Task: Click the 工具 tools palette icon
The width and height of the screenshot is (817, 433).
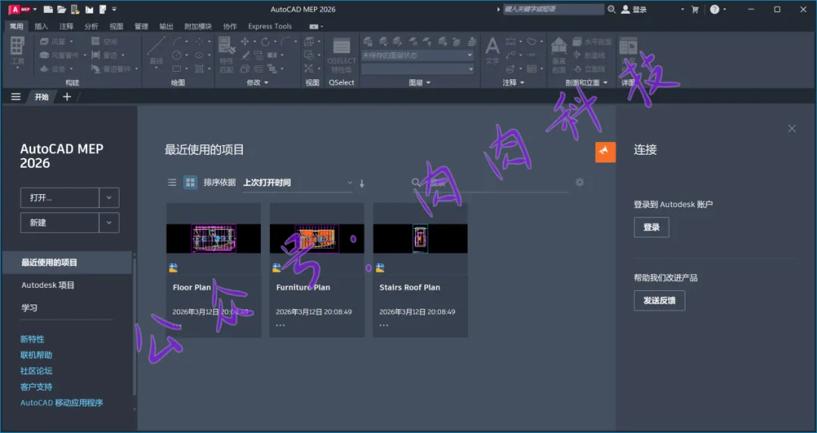Action: coord(17,51)
